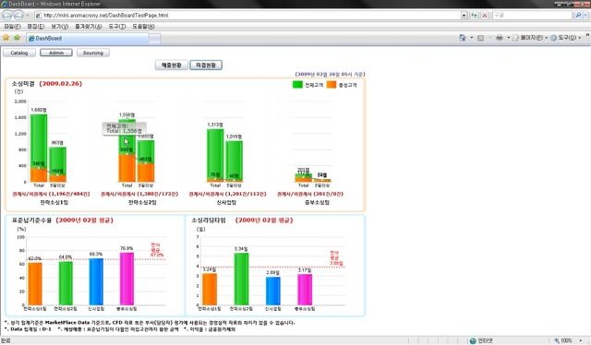Click red text 관계사/비관계사 (1,196건/484건)
The image size is (591, 345).
[x=52, y=194]
